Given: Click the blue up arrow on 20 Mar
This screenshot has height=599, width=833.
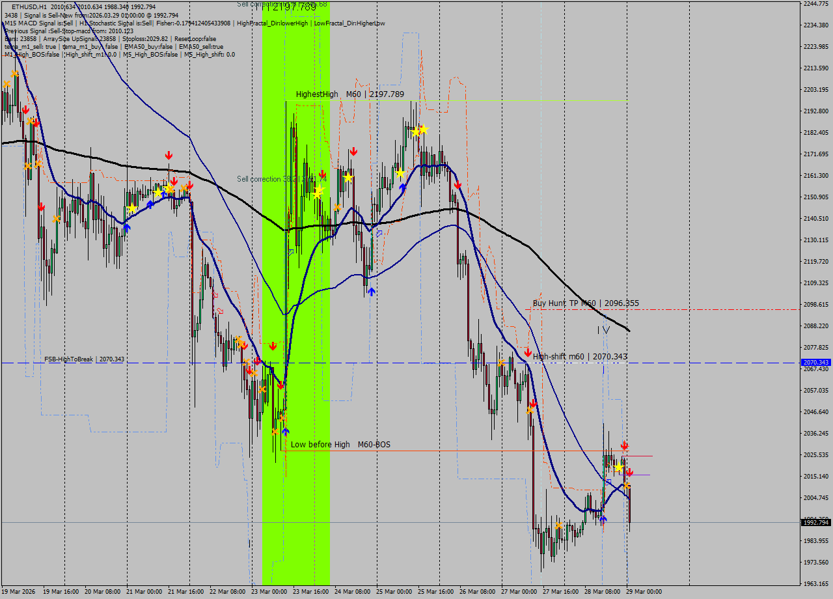Looking at the screenshot, I should click(126, 227).
